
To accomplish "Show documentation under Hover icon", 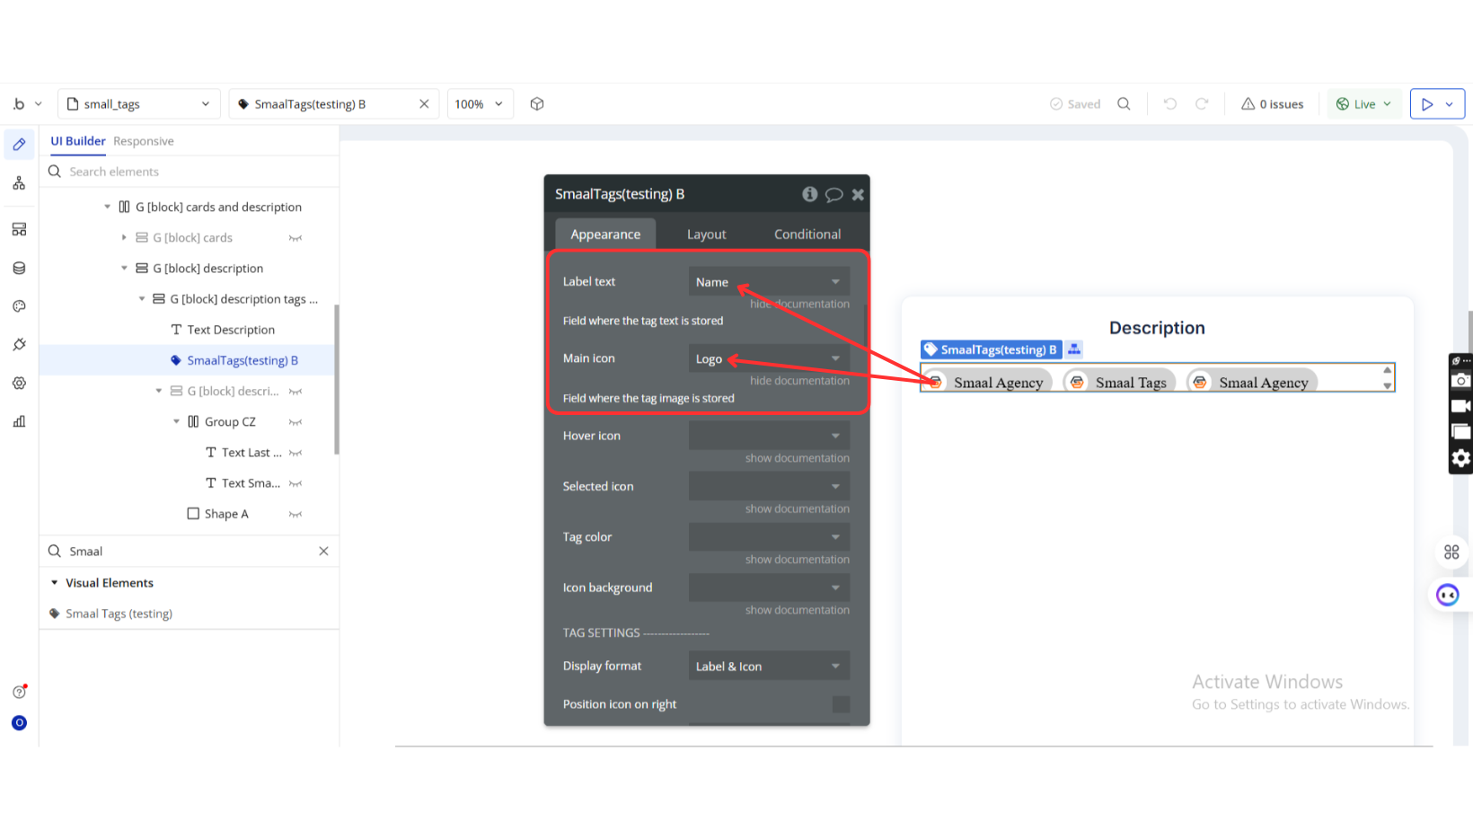I will [x=797, y=458].
